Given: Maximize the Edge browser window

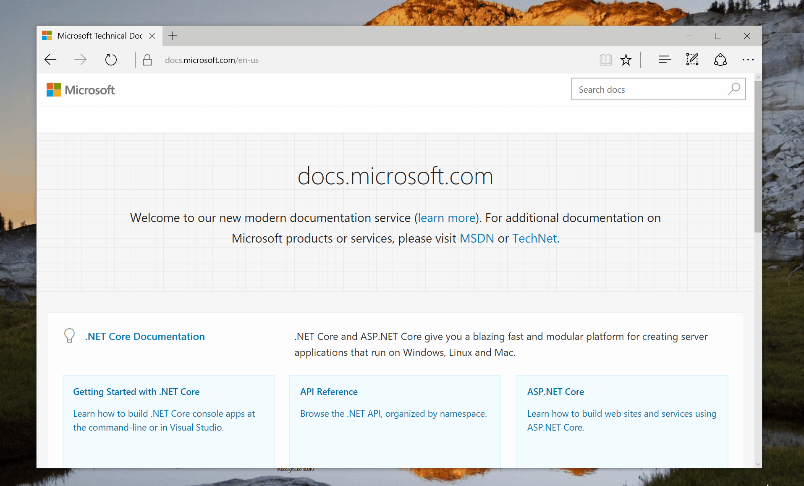Looking at the screenshot, I should pyautogui.click(x=718, y=36).
